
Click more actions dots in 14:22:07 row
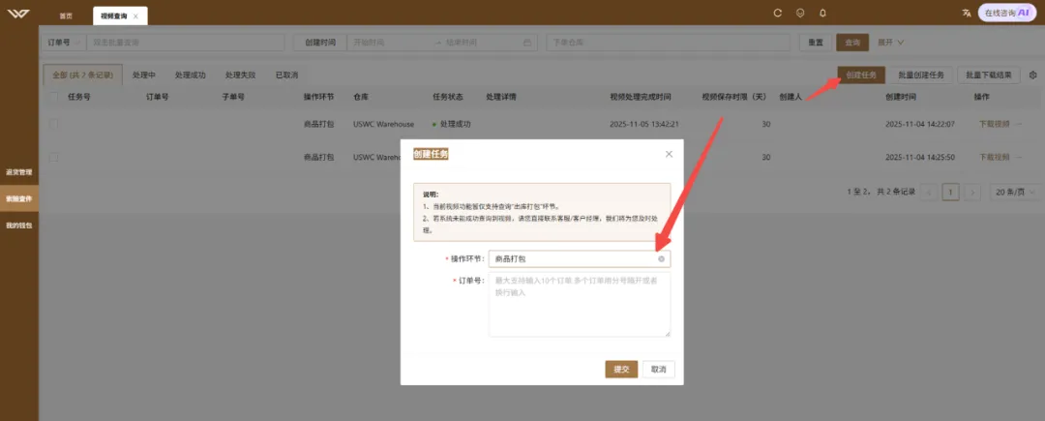click(1018, 124)
